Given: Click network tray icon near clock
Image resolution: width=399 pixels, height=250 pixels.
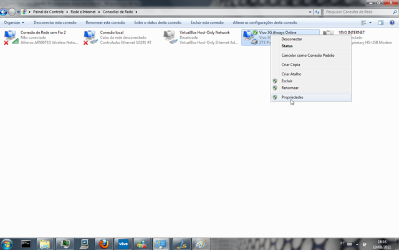Looking at the screenshot, I should click(x=364, y=244).
